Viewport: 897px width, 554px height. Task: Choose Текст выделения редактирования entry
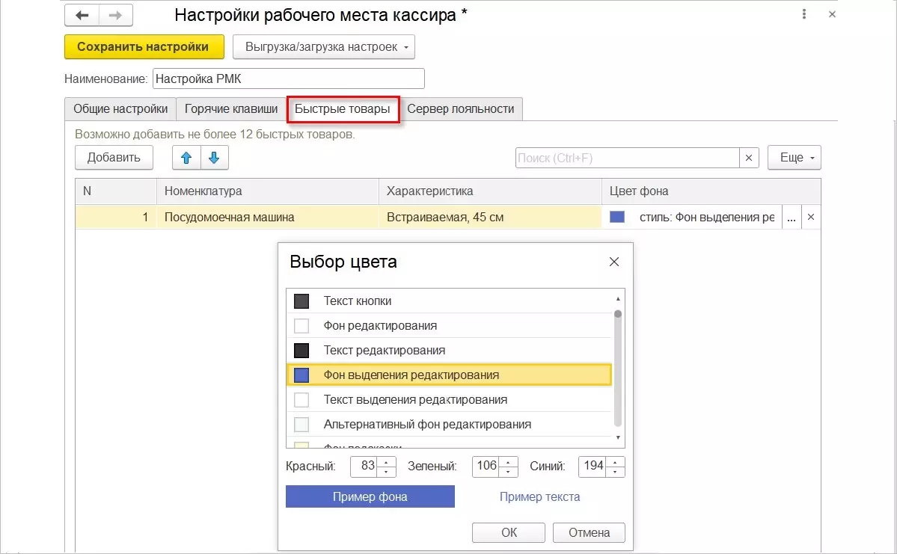point(449,400)
